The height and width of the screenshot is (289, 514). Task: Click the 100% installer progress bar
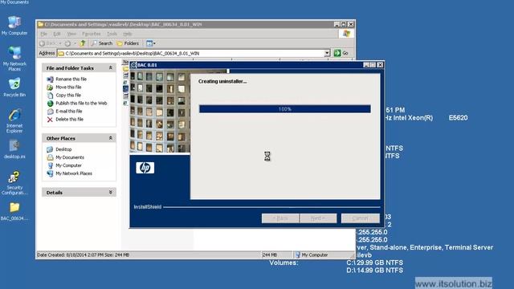pyautogui.click(x=285, y=109)
